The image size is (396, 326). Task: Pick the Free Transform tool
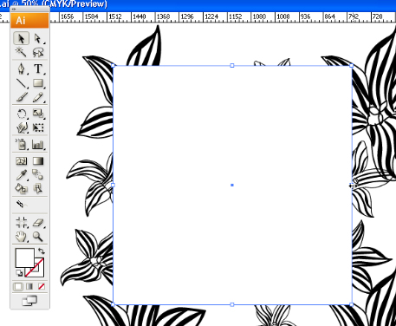pyautogui.click(x=38, y=127)
